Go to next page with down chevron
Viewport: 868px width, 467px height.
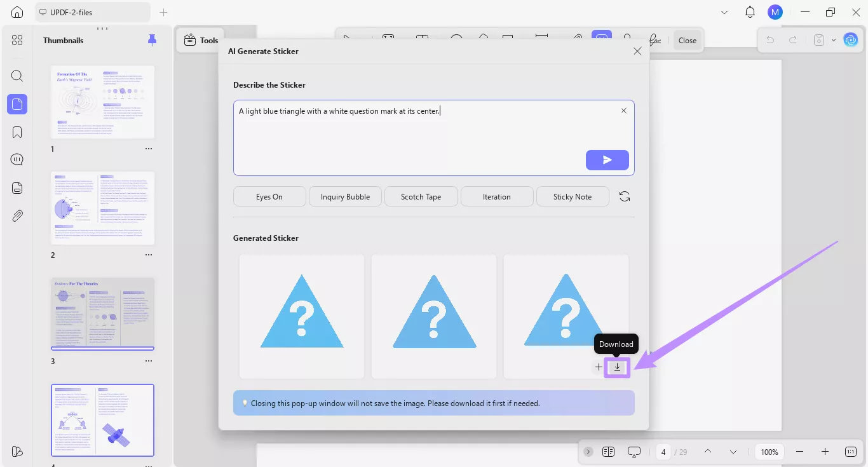[x=733, y=451]
